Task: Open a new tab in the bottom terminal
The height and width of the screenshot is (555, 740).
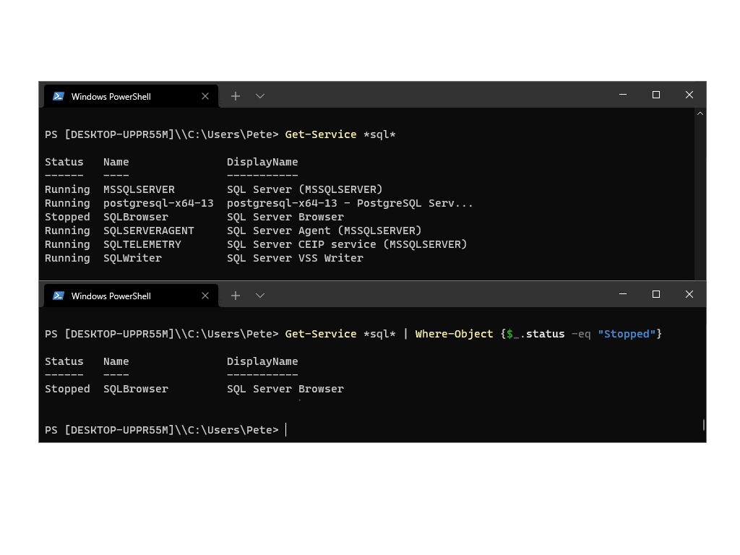Action: point(235,295)
